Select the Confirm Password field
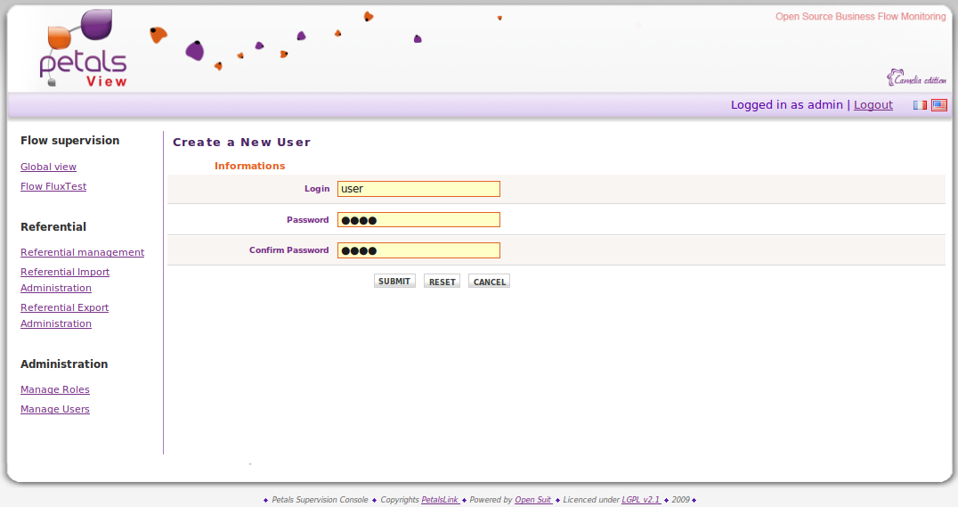Image resolution: width=958 pixels, height=507 pixels. [418, 250]
